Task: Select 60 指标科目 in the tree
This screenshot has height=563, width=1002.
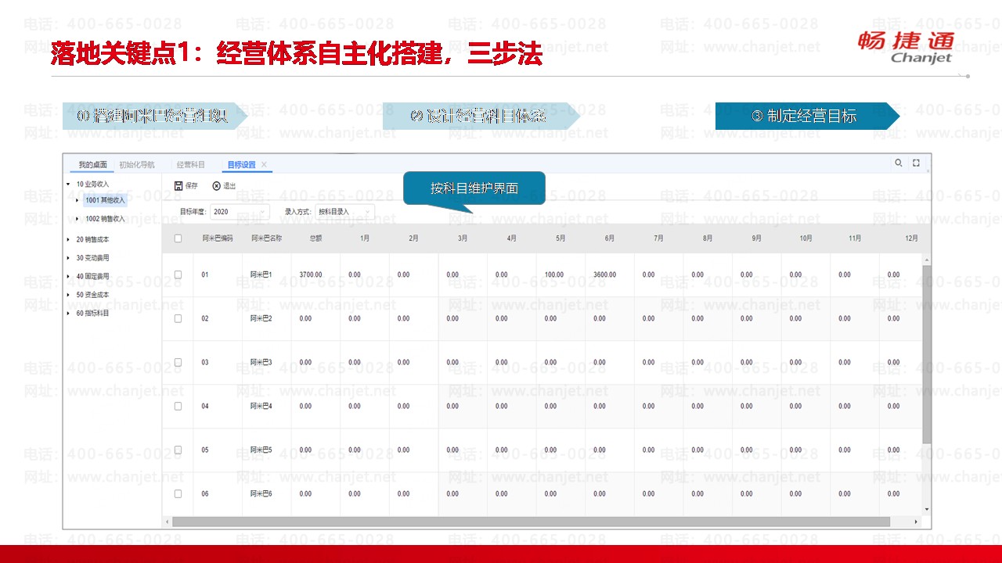Action: tap(92, 314)
